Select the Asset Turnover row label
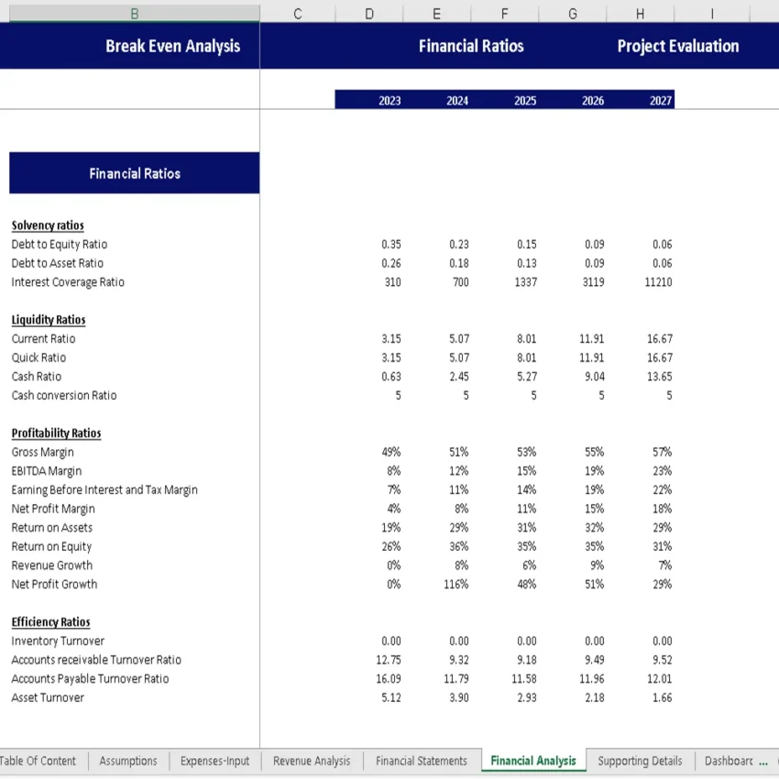This screenshot has width=779, height=779. click(x=39, y=697)
